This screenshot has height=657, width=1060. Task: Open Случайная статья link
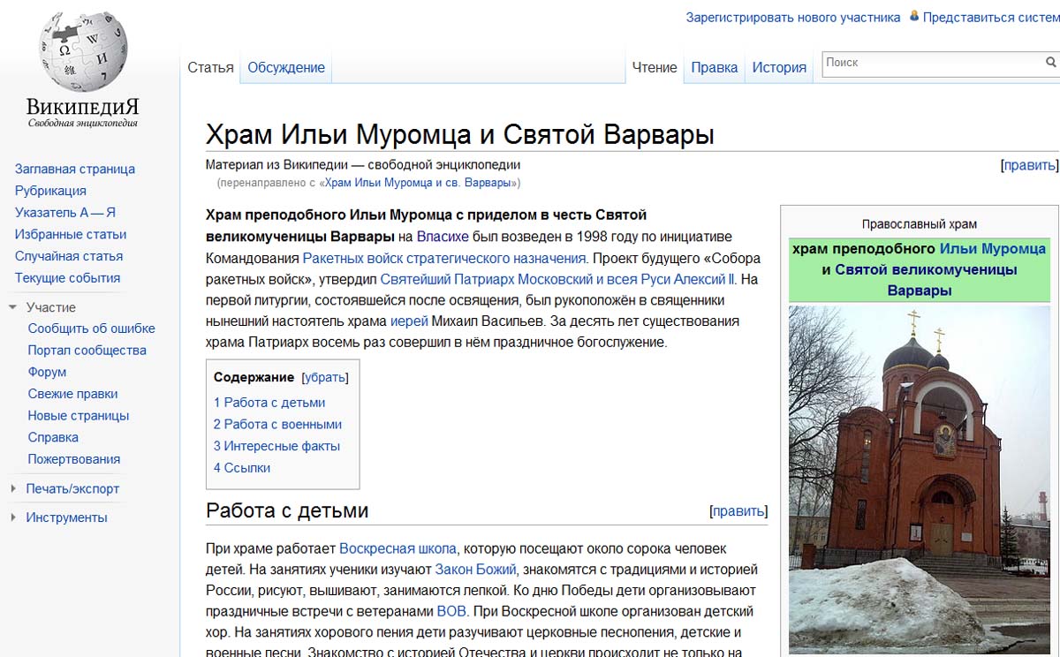click(69, 256)
